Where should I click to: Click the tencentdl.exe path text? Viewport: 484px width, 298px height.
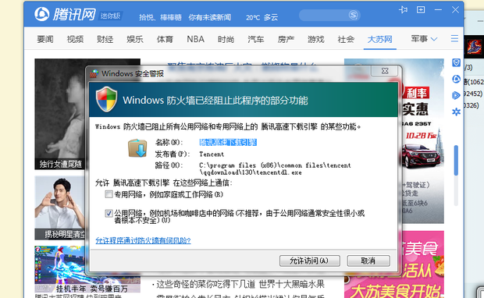click(x=275, y=169)
